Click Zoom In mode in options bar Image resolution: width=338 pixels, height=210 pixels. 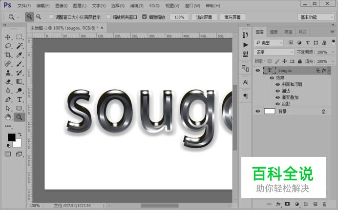(x=29, y=17)
